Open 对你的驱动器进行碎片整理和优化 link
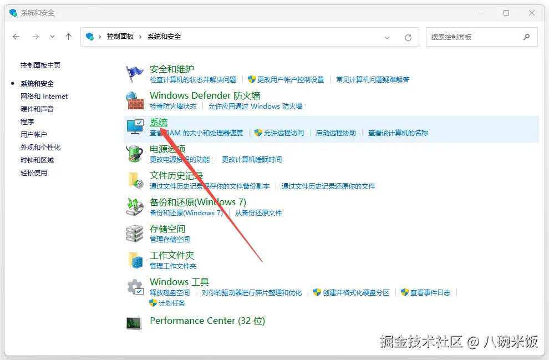Viewport: 549px width, 360px height. [x=251, y=292]
